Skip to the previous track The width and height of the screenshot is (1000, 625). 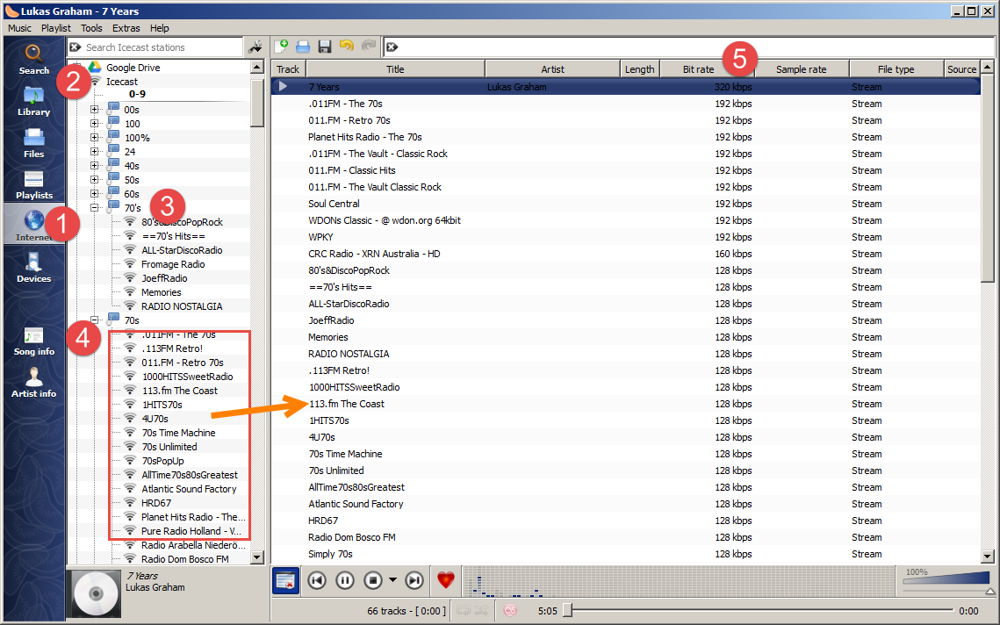[317, 580]
